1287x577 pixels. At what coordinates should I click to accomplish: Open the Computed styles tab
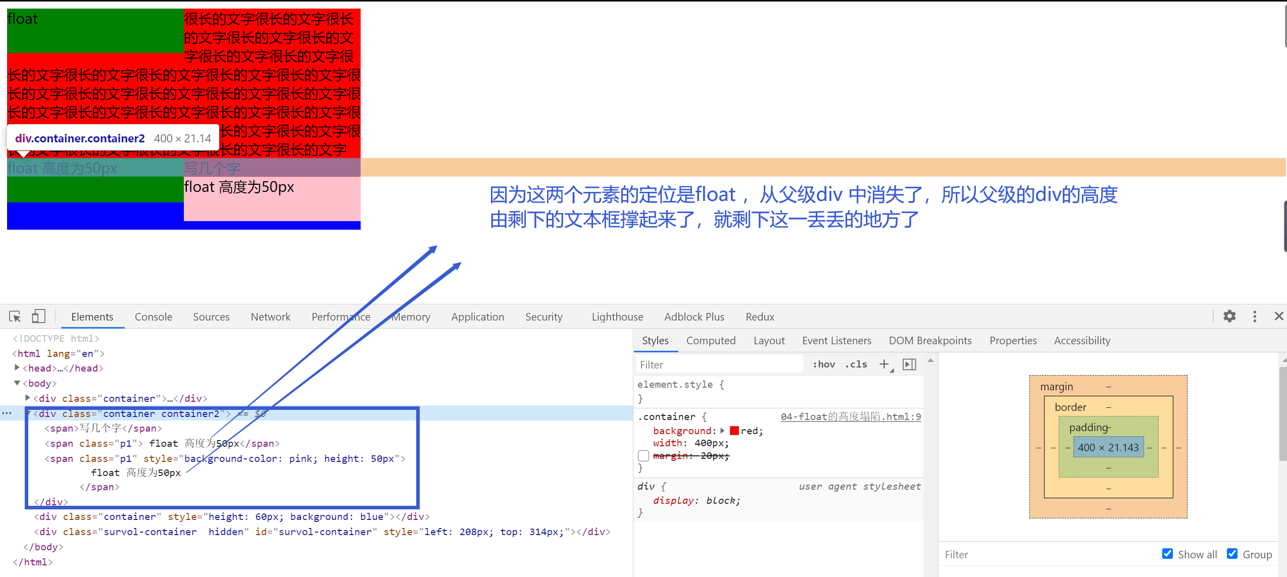711,340
